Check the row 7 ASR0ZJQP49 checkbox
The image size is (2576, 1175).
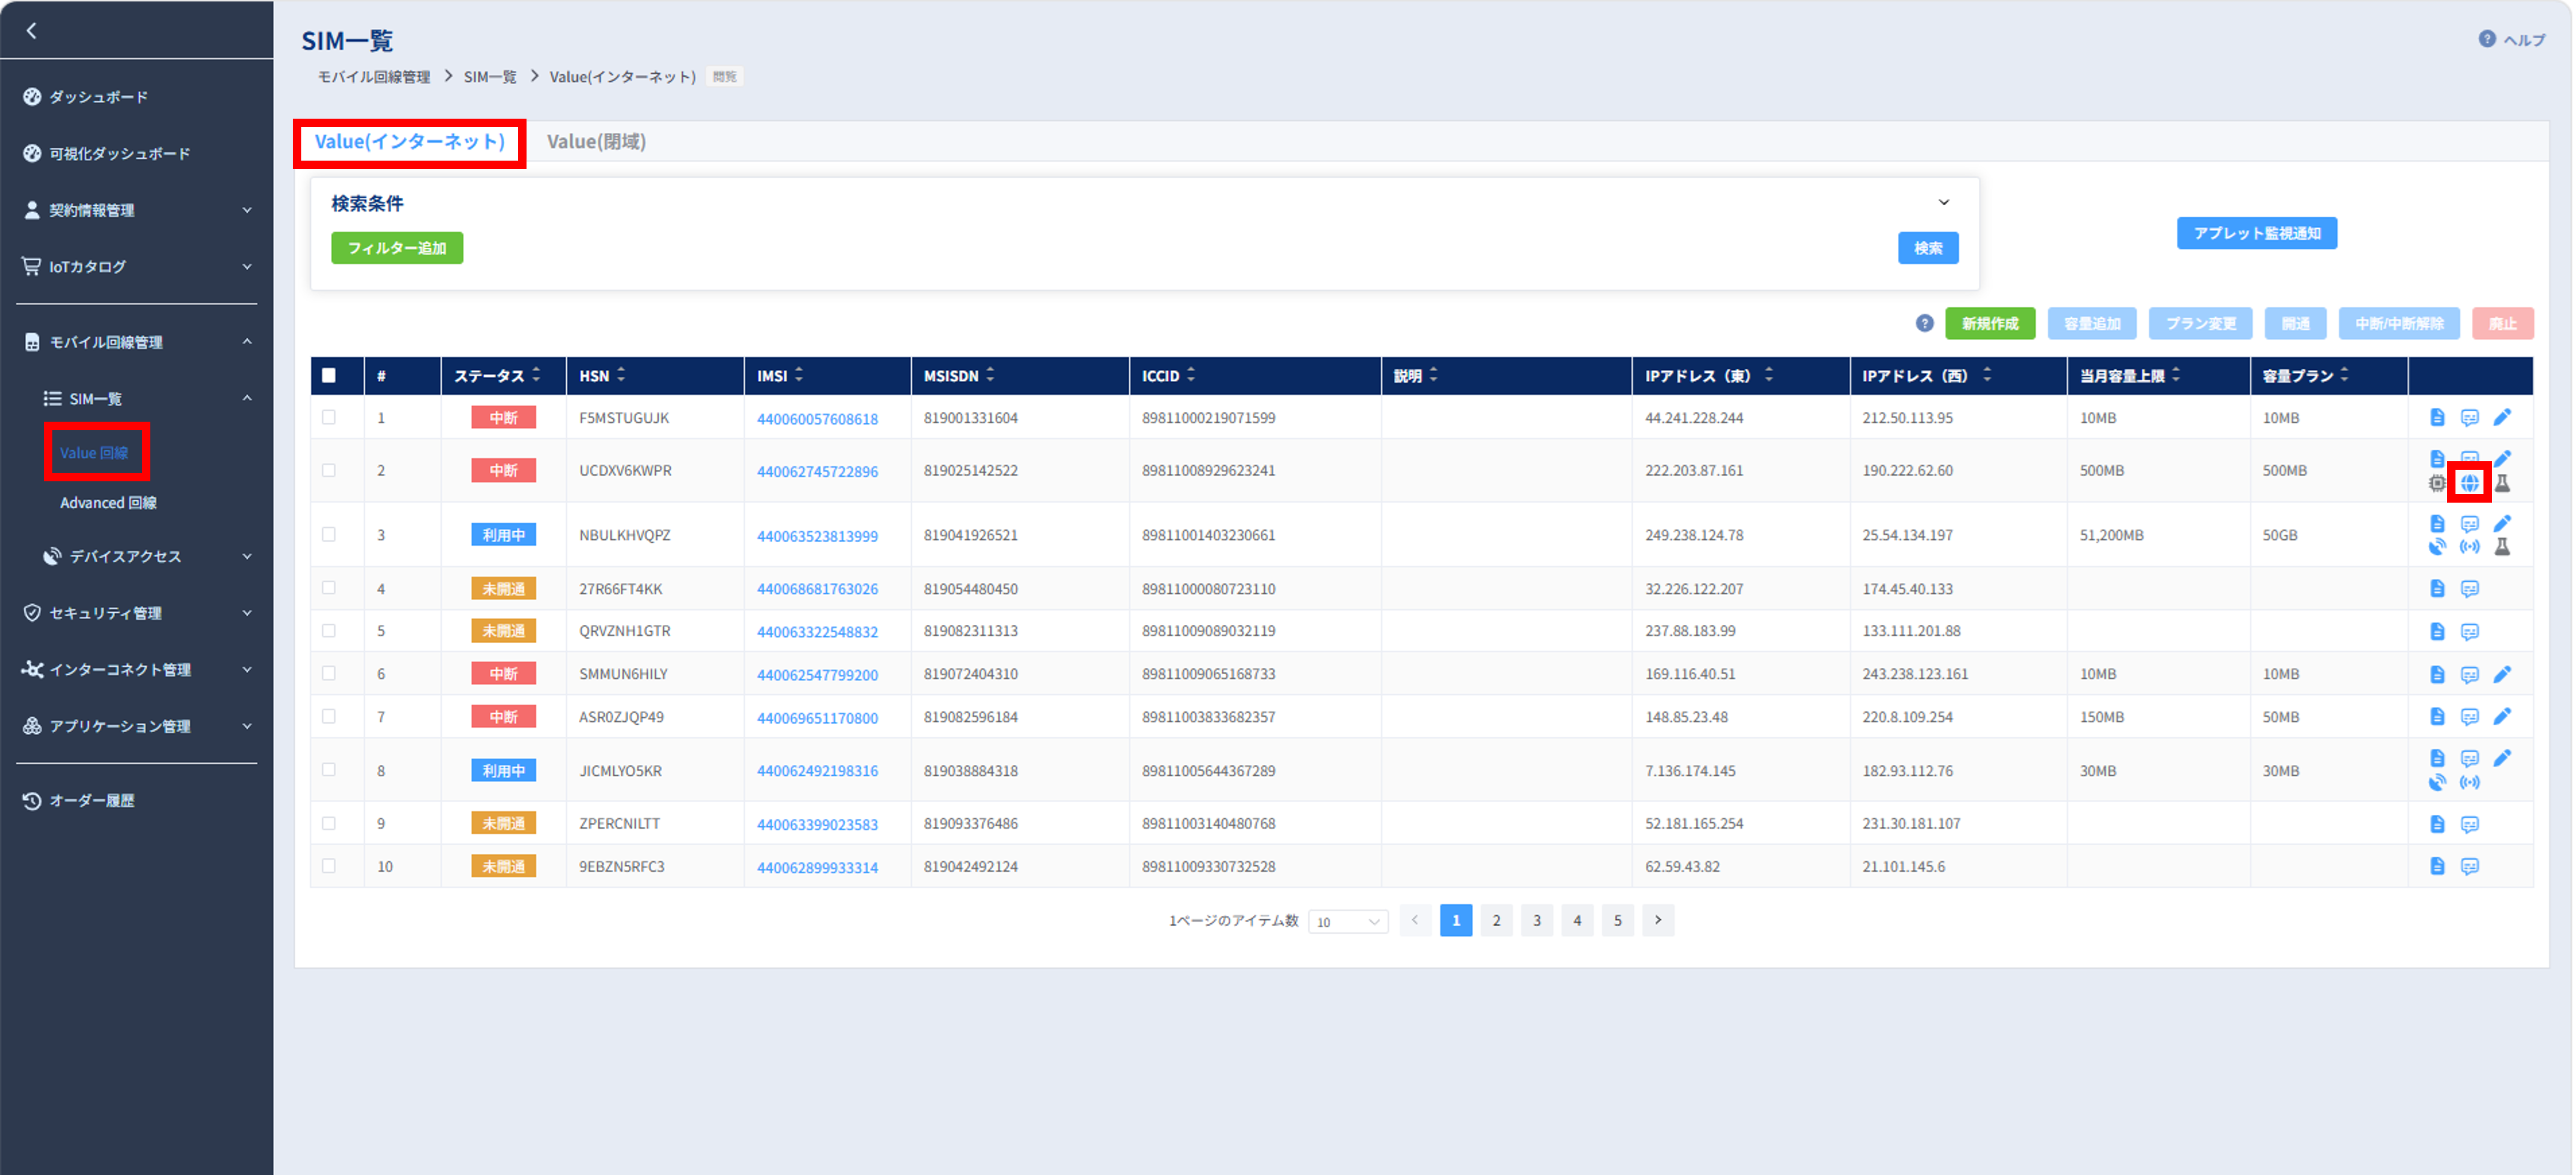[x=329, y=716]
